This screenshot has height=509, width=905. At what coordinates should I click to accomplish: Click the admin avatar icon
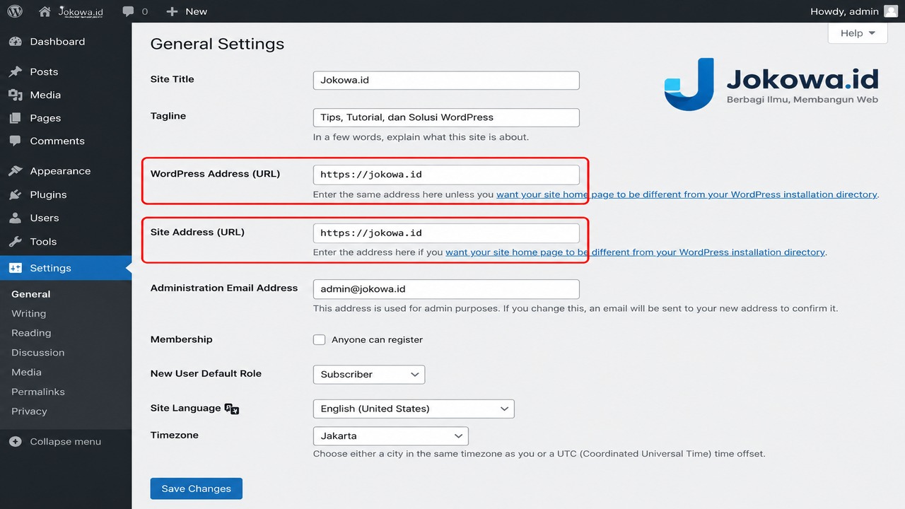pos(891,11)
